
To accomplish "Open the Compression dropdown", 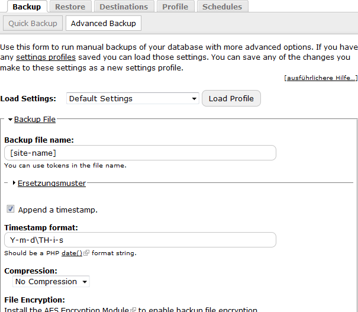I will [x=51, y=281].
